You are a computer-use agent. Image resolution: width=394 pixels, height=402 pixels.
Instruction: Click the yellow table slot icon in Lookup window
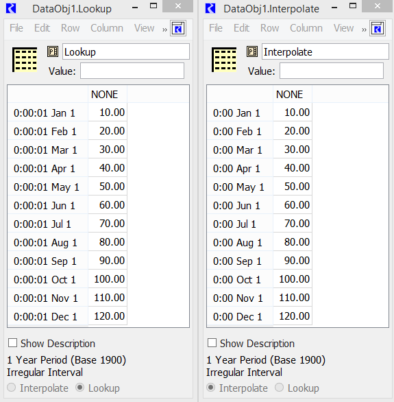25,60
